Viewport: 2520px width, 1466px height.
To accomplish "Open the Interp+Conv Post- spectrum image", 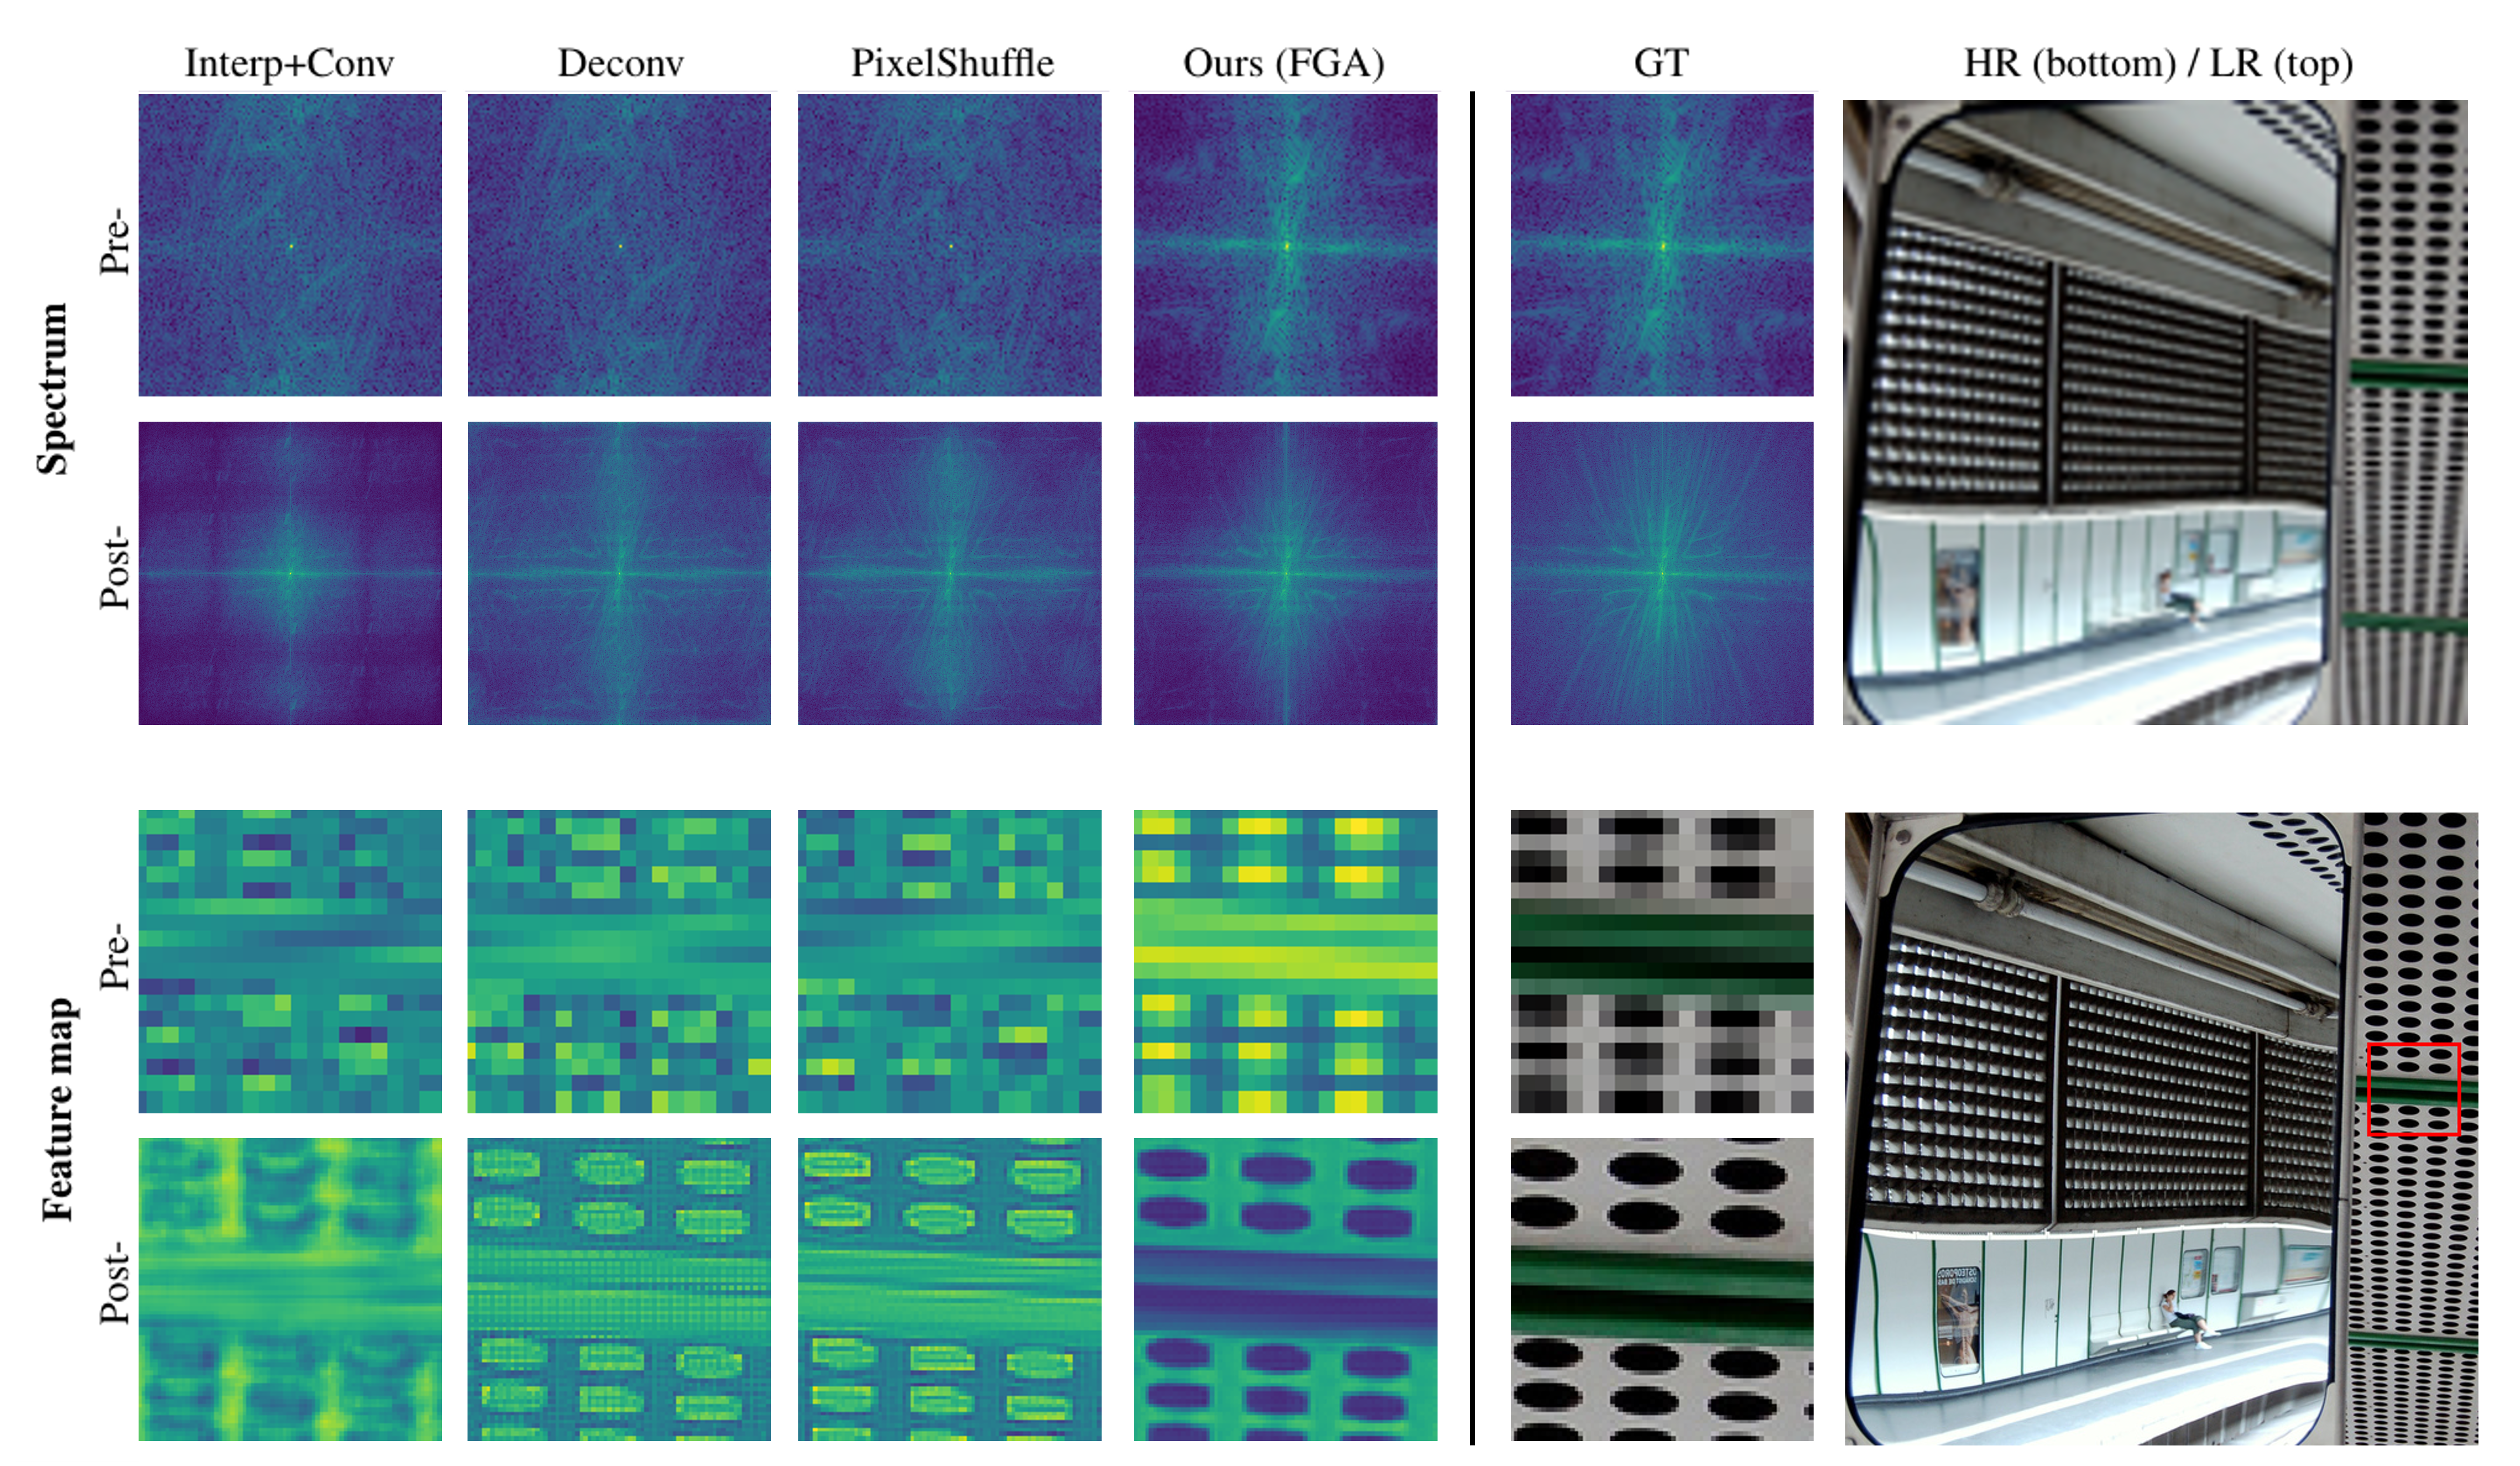I will point(290,573).
